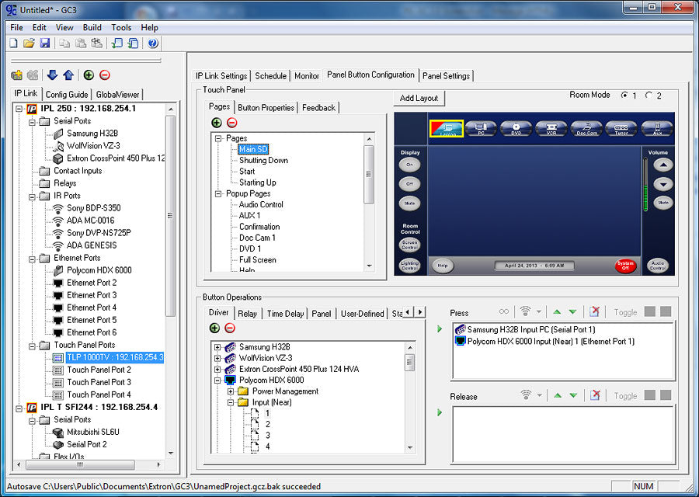Viewport: 699px width, 497px height.
Task: Collapse the IR Ports folder
Action: pos(32,196)
